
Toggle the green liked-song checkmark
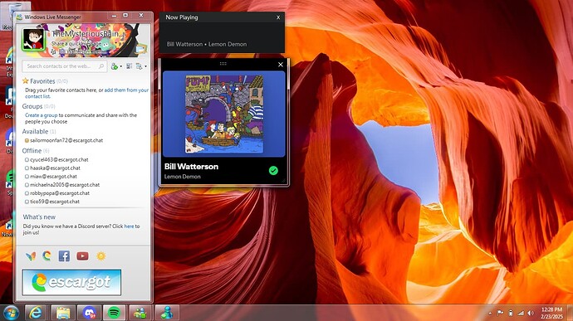(273, 171)
